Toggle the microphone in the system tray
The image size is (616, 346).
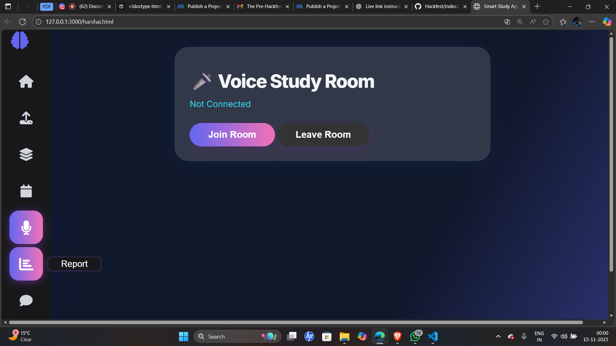pos(524,336)
